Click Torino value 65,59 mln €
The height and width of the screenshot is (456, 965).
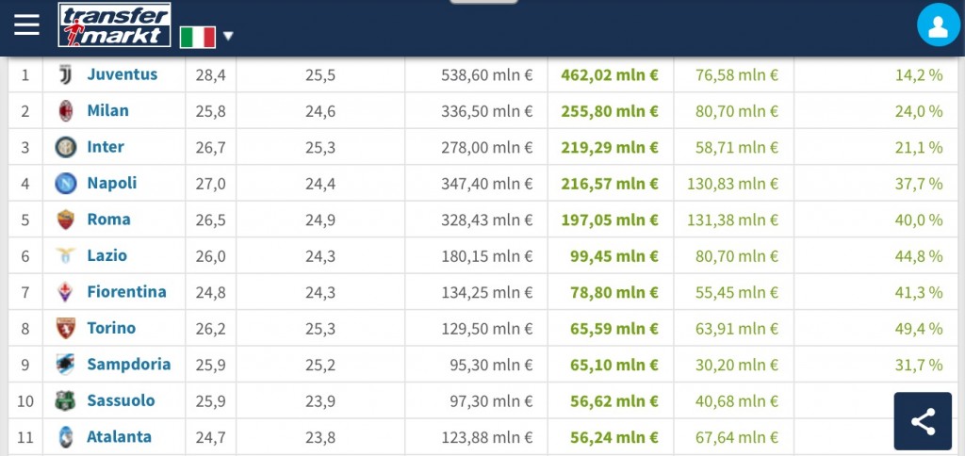tap(614, 329)
